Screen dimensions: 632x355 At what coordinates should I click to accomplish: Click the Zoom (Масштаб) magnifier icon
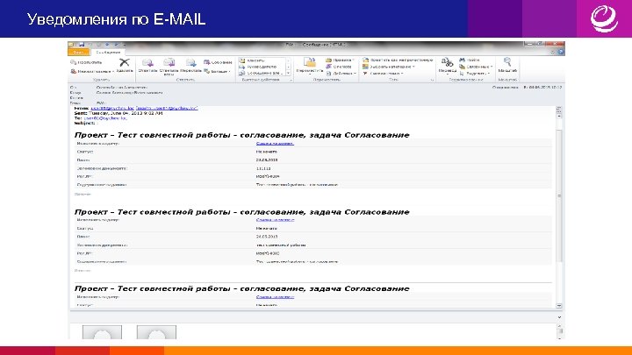click(x=507, y=62)
